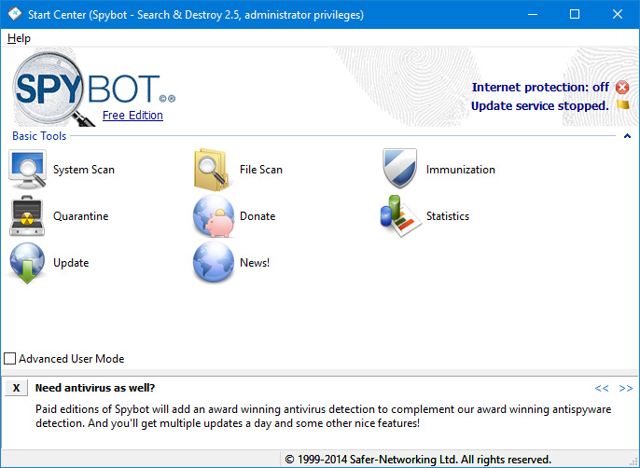
Task: Go to previous tip with << link
Action: coord(602,388)
